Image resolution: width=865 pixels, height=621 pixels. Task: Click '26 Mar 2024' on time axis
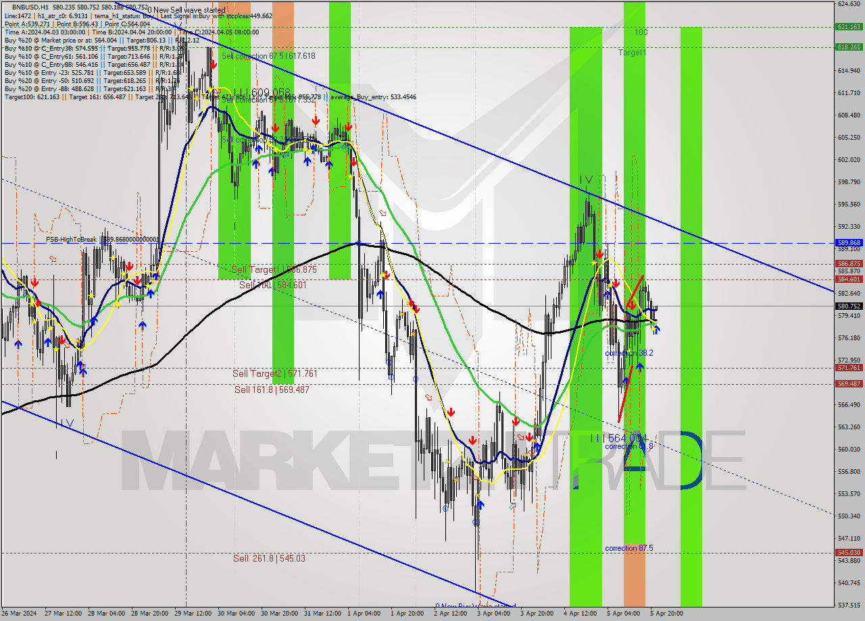(x=20, y=614)
